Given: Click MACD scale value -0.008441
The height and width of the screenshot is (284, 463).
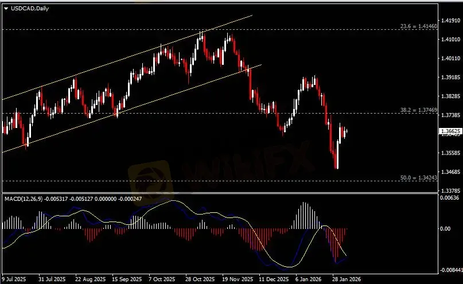Looking at the screenshot, I should tap(450, 270).
